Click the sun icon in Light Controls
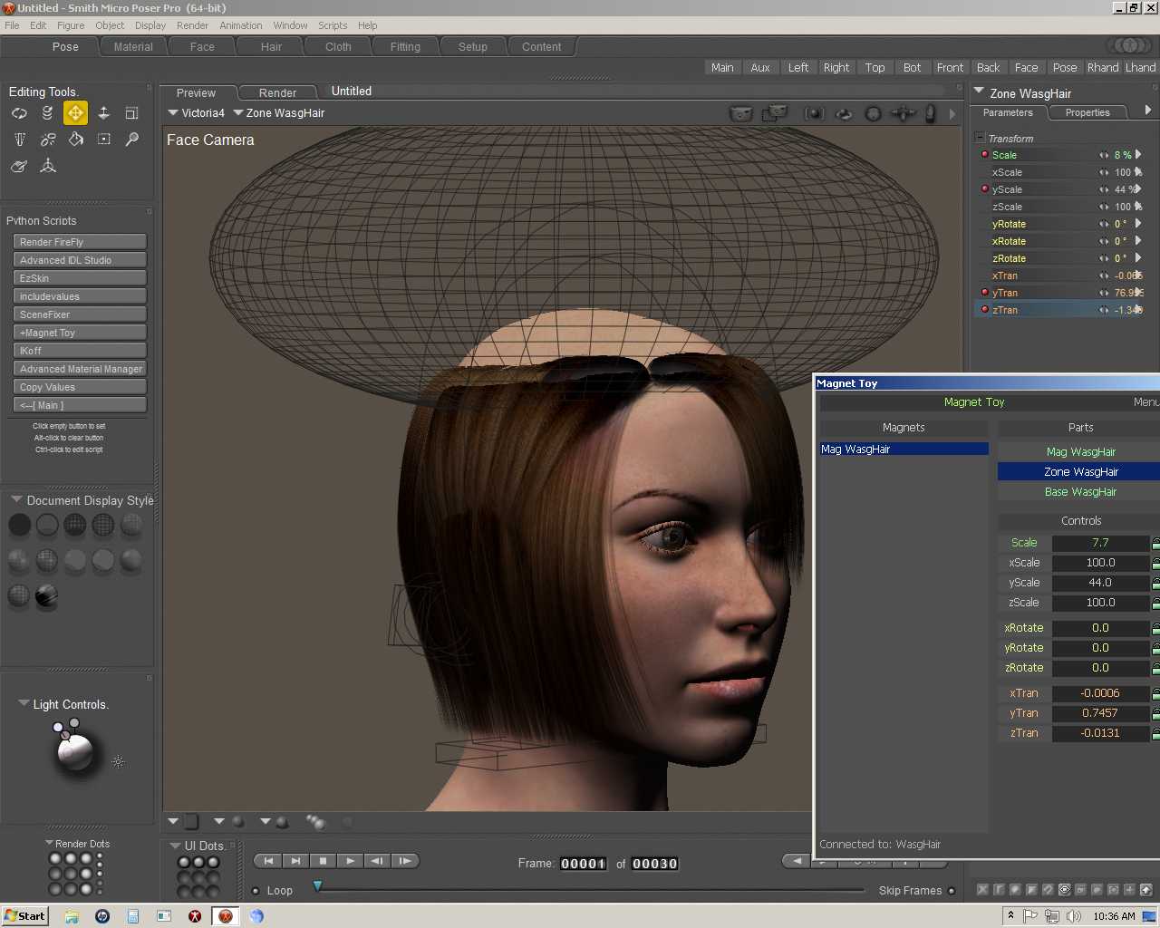The height and width of the screenshot is (928, 1160). pyautogui.click(x=118, y=762)
